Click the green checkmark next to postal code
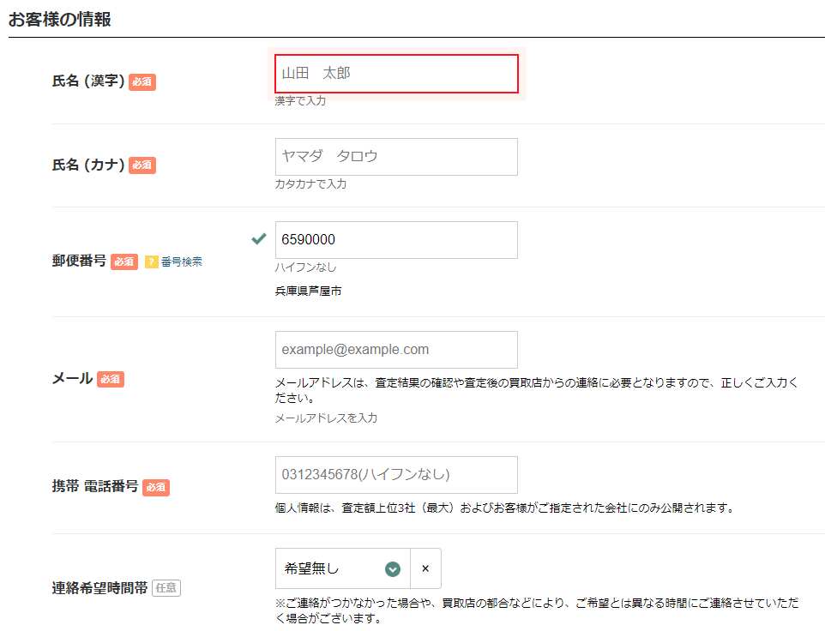The image size is (825, 631). click(258, 239)
